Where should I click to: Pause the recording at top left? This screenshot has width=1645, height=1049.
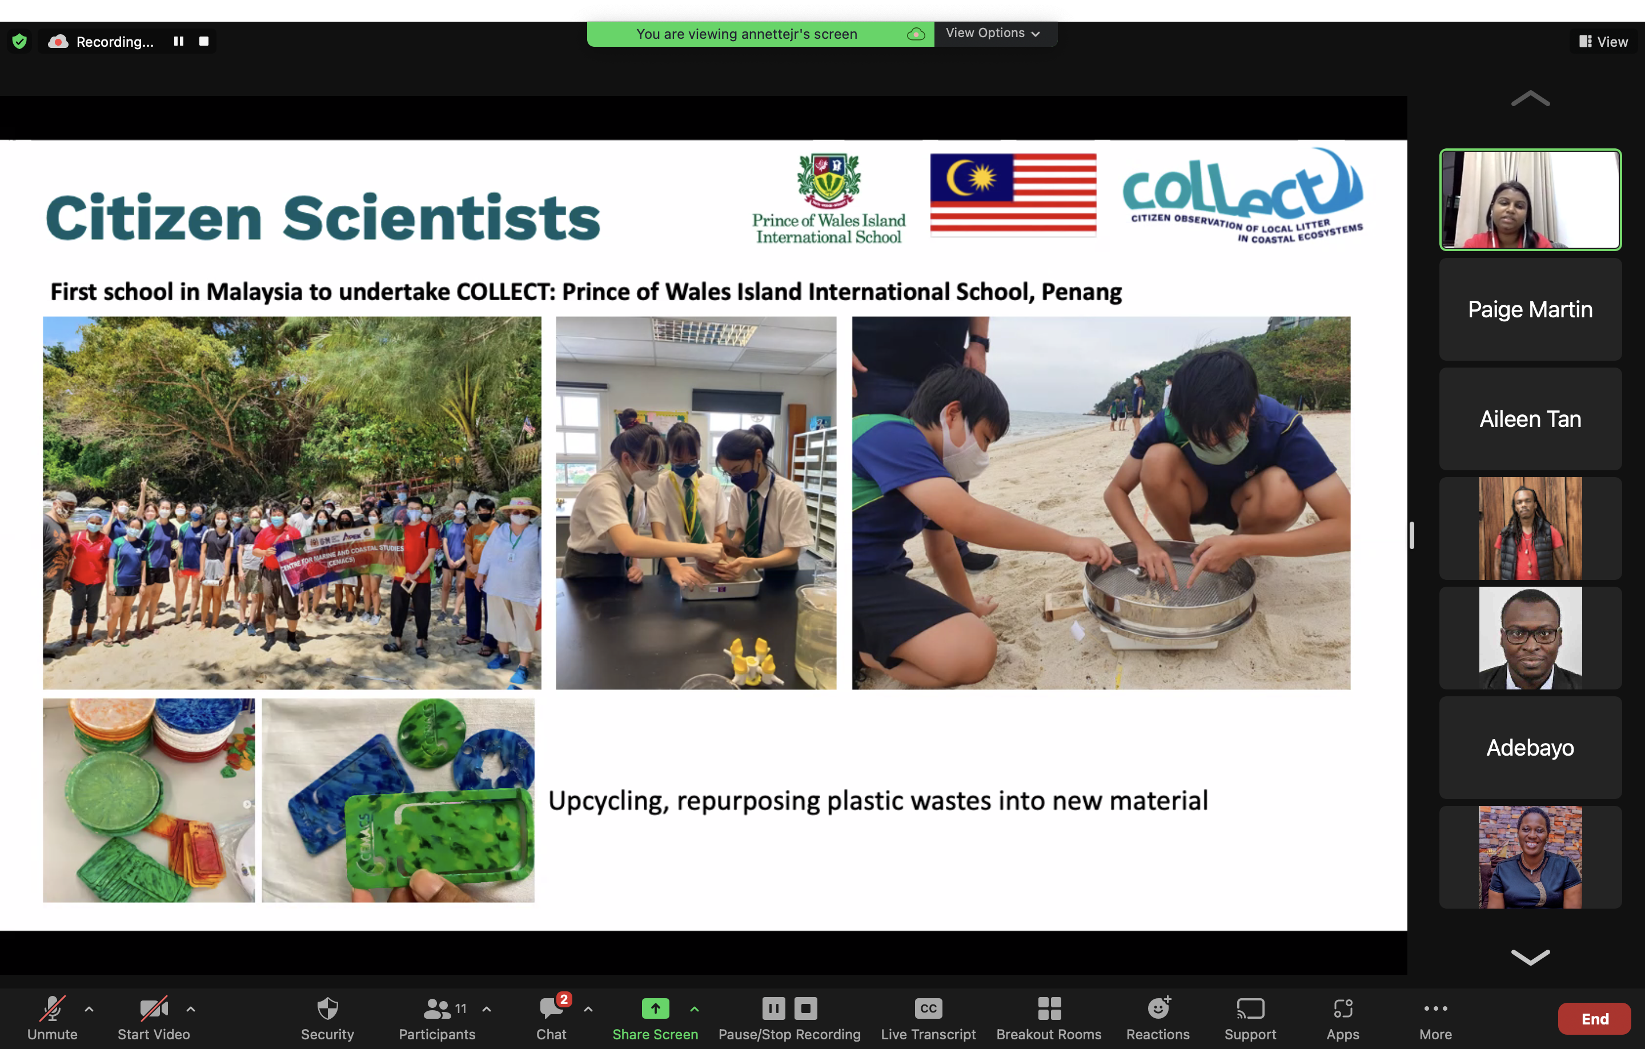178,42
